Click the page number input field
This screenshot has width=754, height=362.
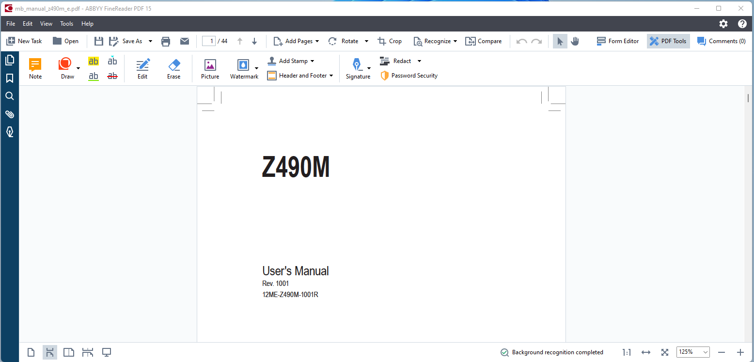click(209, 41)
